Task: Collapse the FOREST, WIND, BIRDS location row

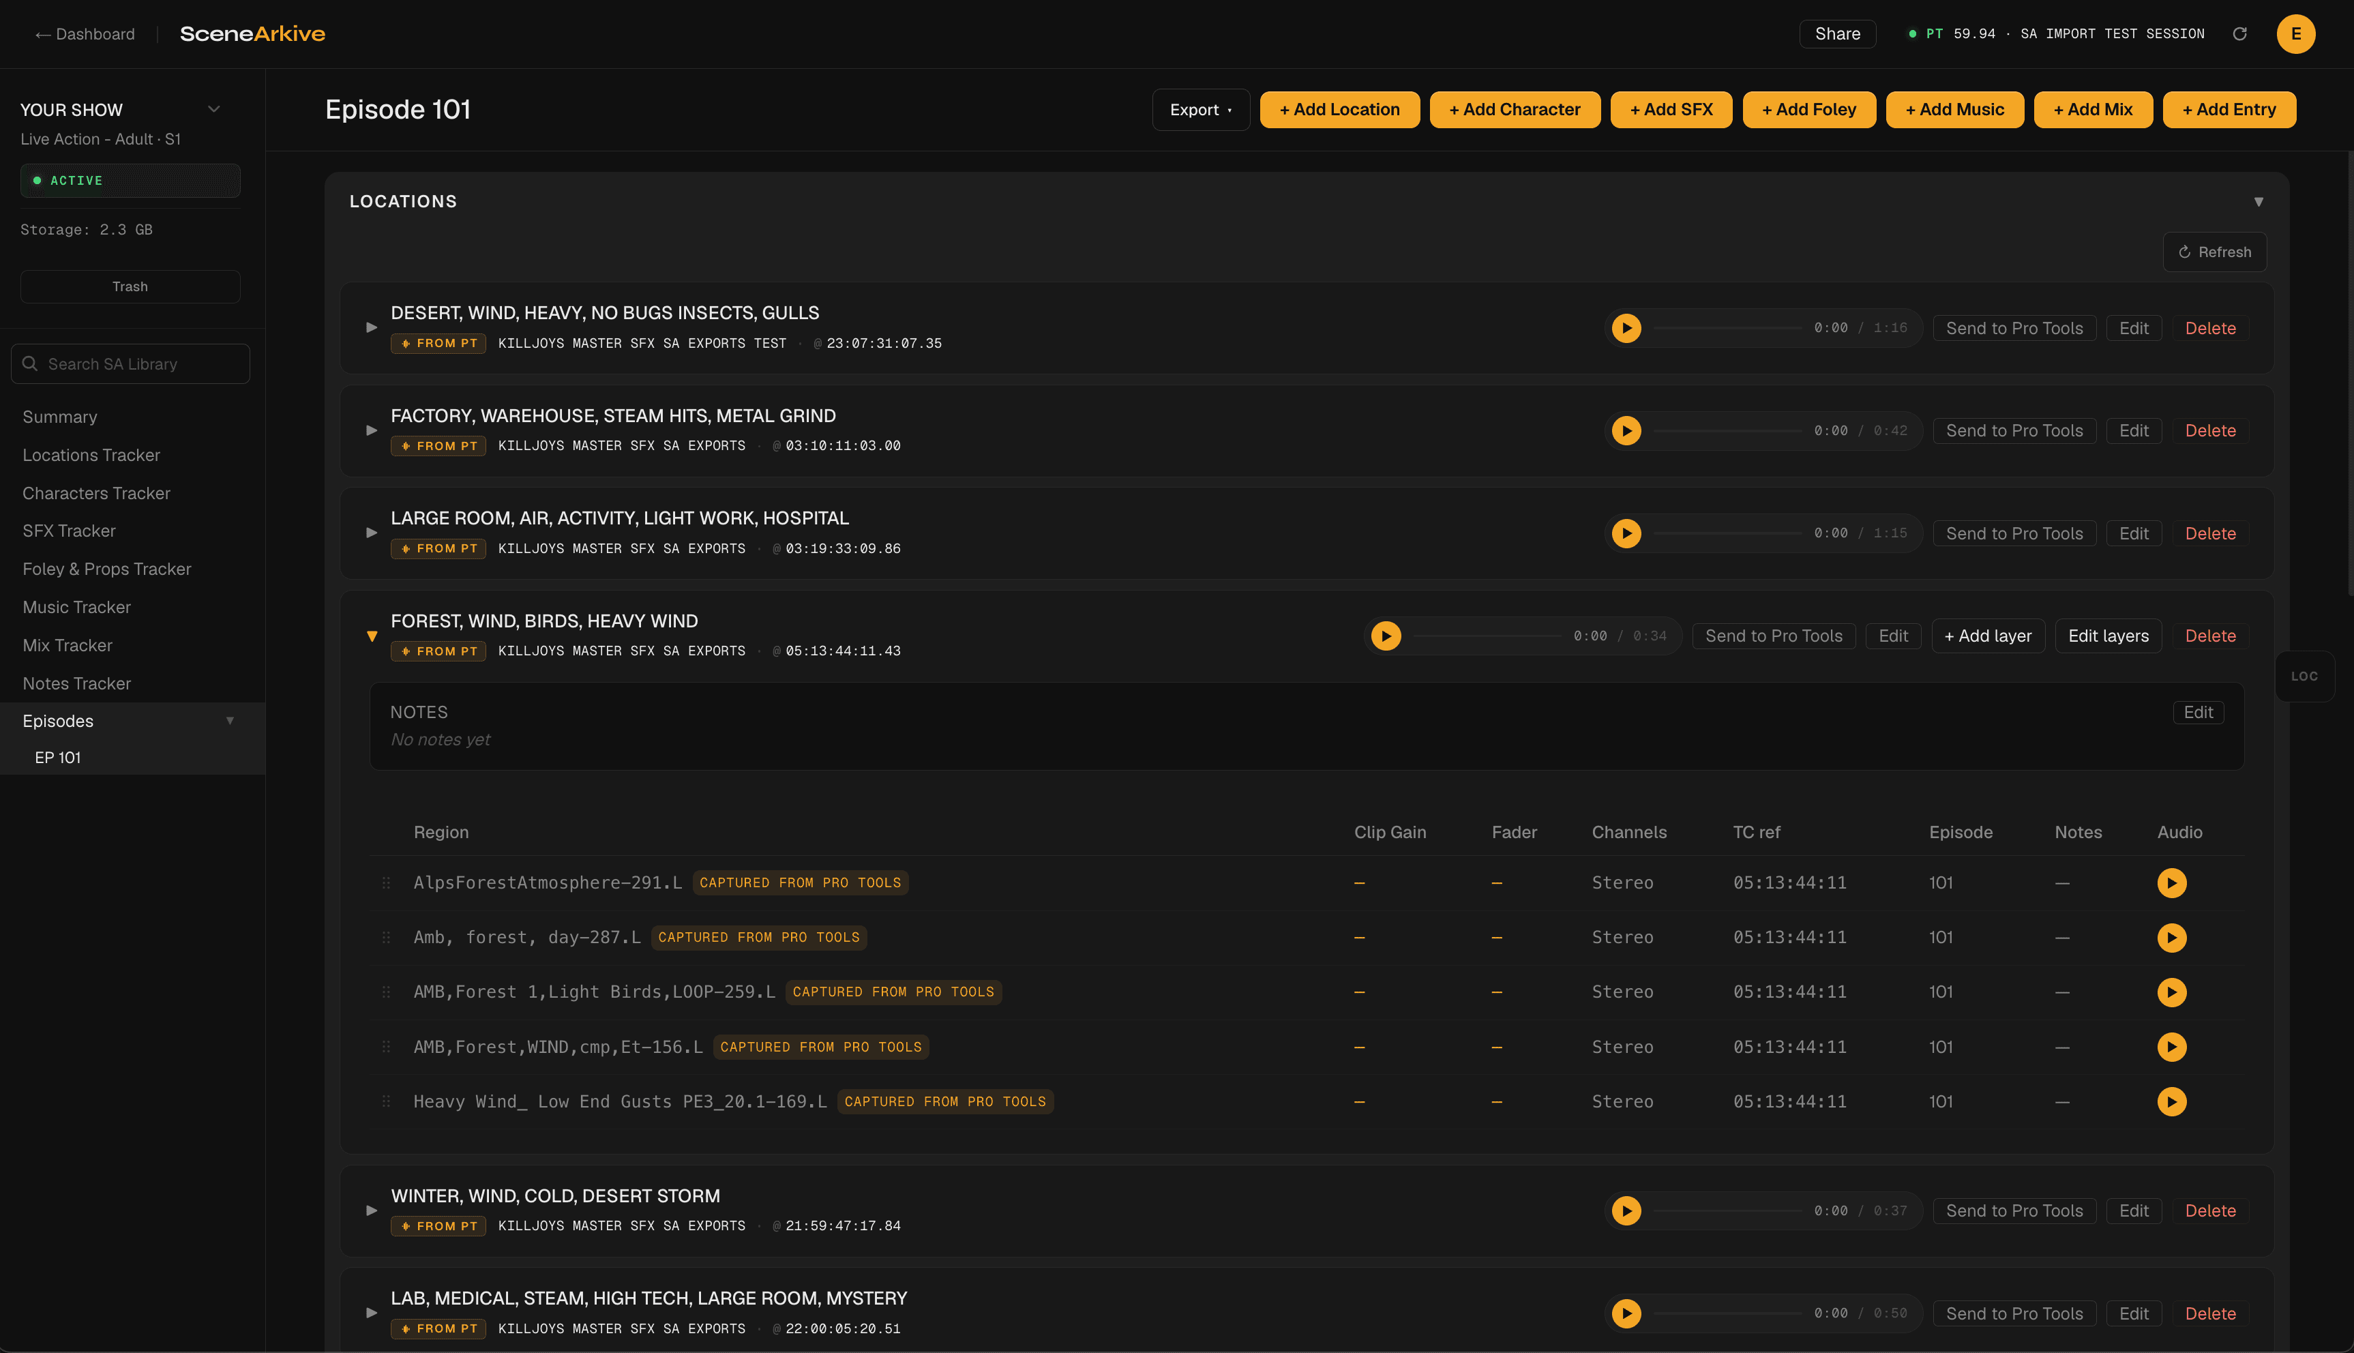Action: pos(372,636)
